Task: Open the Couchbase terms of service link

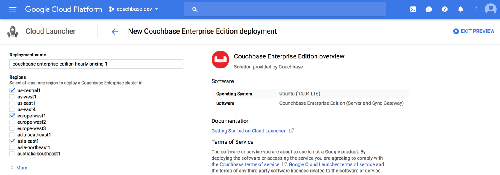Action: tap(249, 164)
